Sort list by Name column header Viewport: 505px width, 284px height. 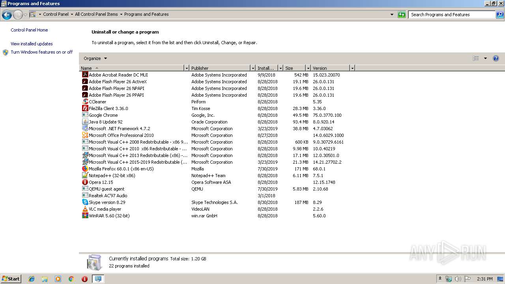132,68
